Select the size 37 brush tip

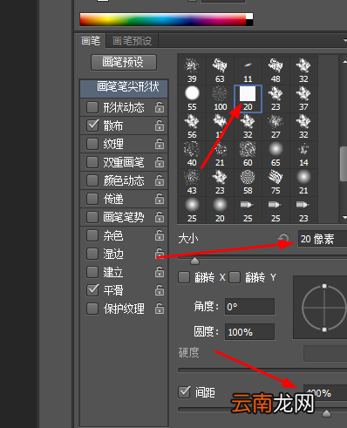tap(303, 99)
